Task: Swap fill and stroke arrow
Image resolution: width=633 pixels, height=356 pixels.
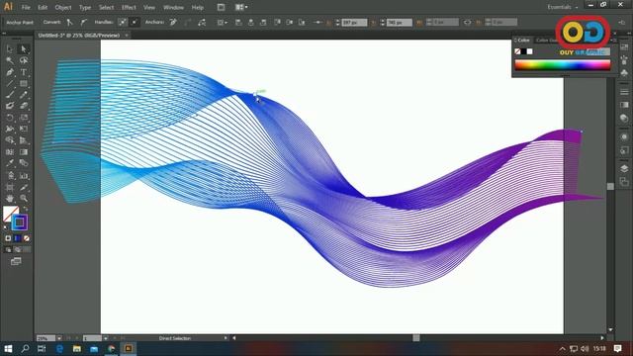Action: pyautogui.click(x=25, y=209)
